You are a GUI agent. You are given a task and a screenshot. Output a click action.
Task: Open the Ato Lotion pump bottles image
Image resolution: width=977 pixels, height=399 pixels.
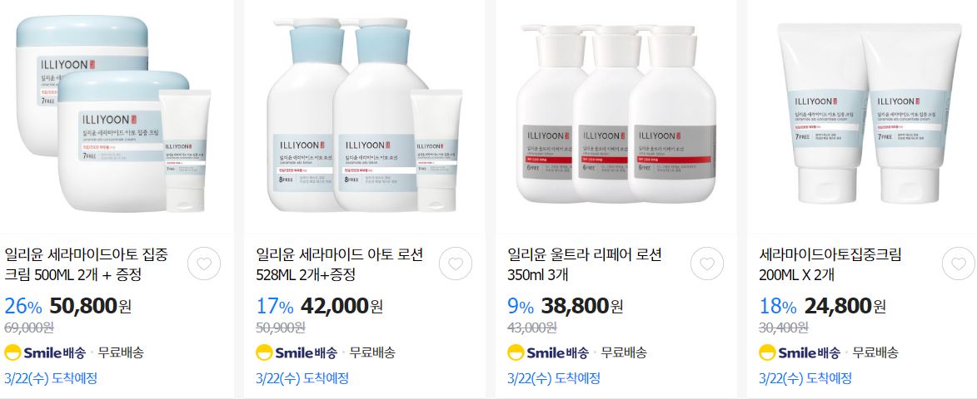pyautogui.click(x=365, y=115)
